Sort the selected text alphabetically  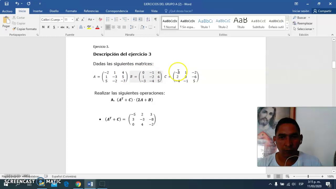[148, 19]
